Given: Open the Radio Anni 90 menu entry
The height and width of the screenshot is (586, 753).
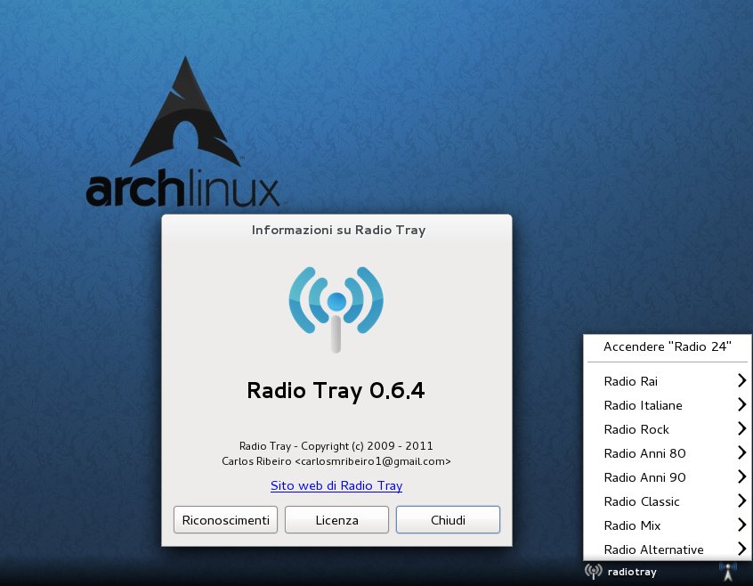Looking at the screenshot, I should coord(668,477).
